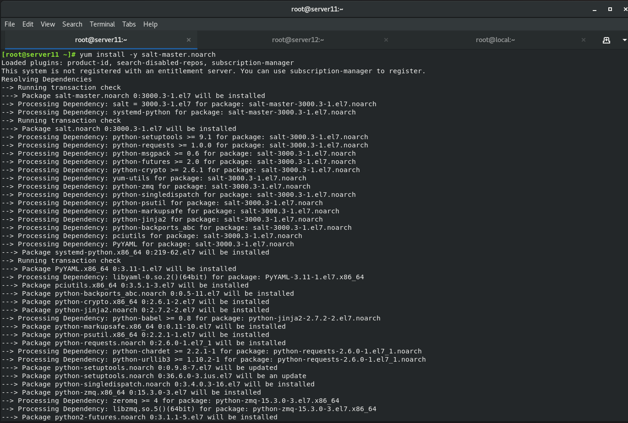Open the View menu
Image resolution: width=628 pixels, height=423 pixels.
[x=47, y=24]
